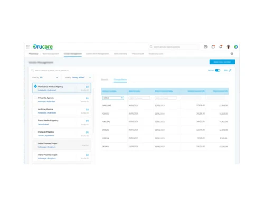Open the calendar icon in header
264x198 pixels.
point(205,46)
